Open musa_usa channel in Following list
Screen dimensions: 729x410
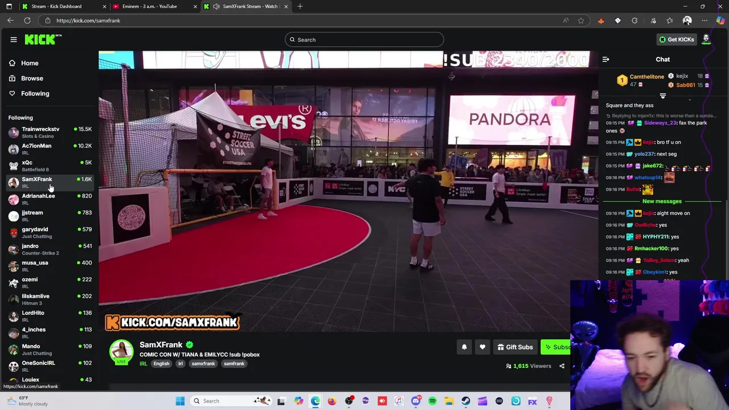tap(50, 266)
